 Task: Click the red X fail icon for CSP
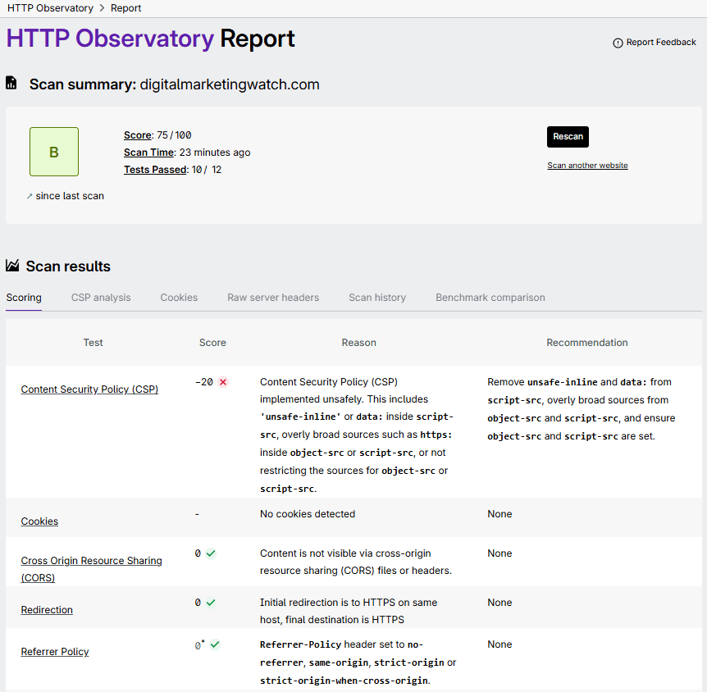pyautogui.click(x=223, y=382)
